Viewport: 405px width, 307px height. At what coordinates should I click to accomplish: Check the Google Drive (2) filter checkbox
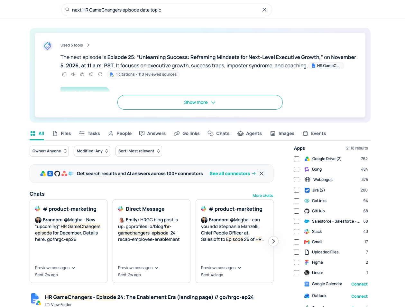297,159
